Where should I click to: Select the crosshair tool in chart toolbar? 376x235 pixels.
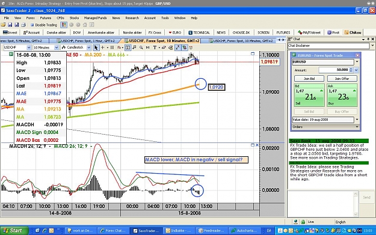tap(103, 47)
